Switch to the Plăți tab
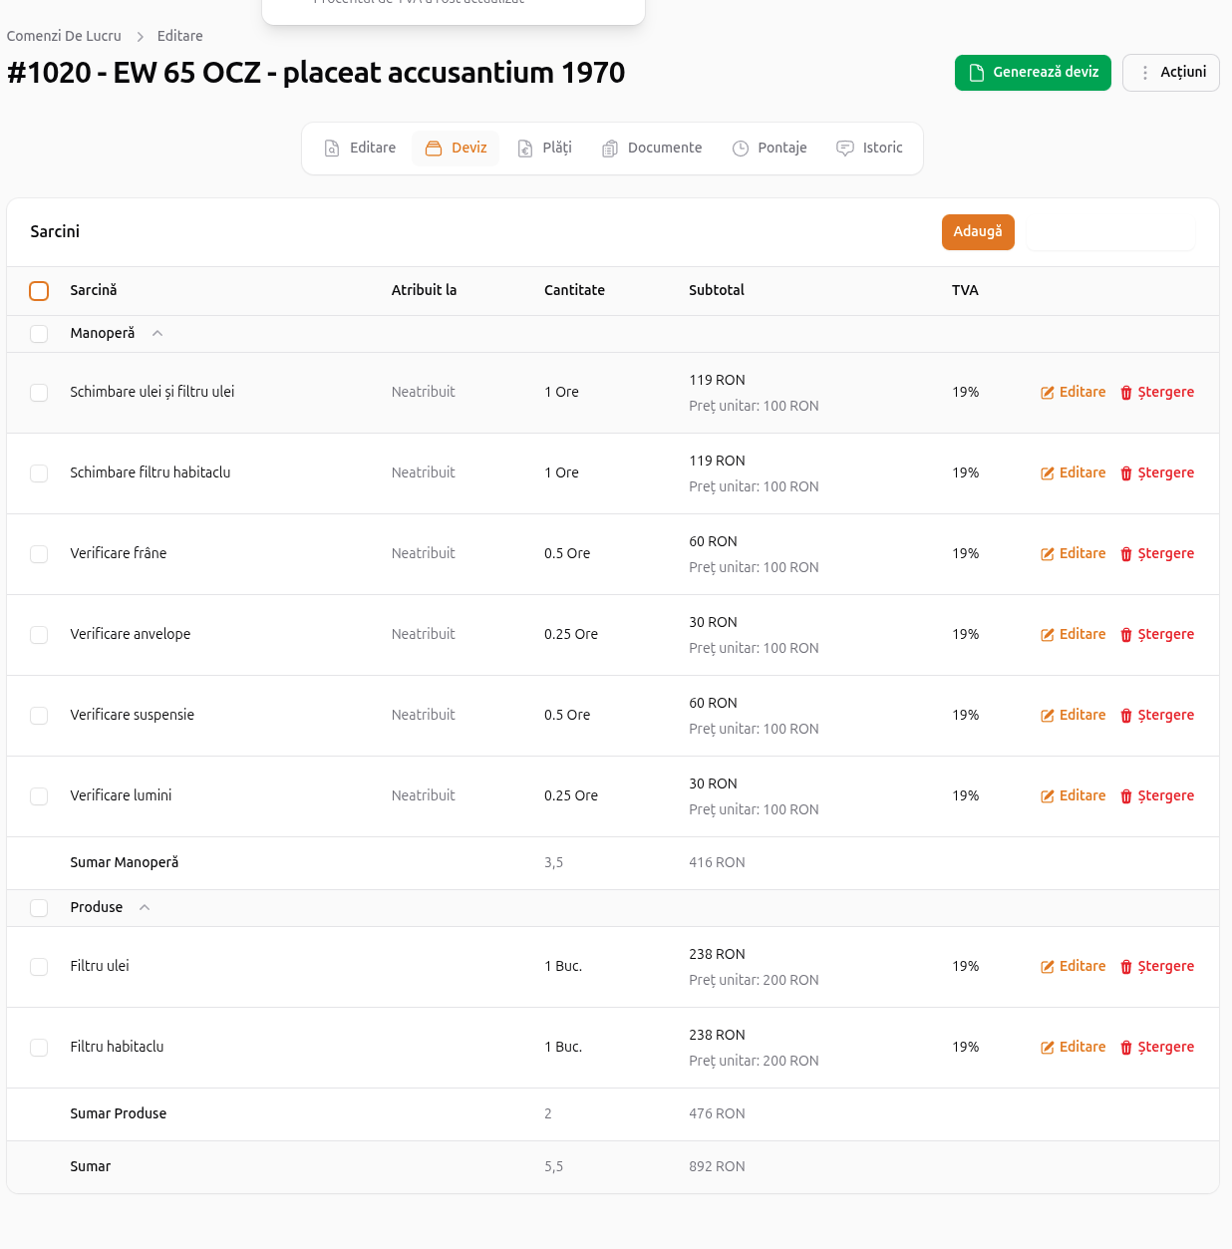This screenshot has height=1249, width=1232. pos(544,149)
